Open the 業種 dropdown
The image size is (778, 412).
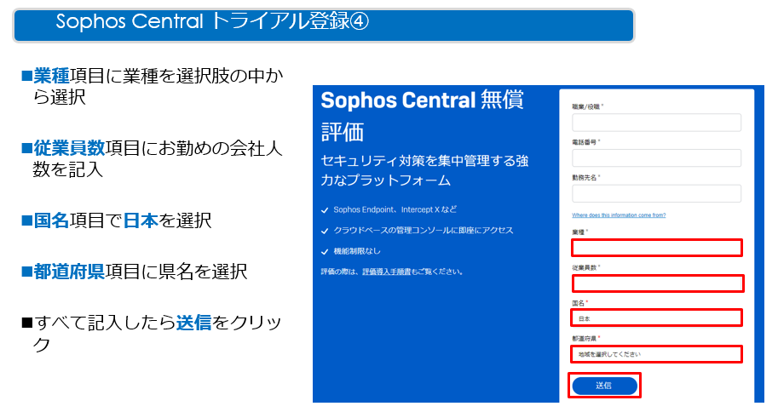pos(656,248)
